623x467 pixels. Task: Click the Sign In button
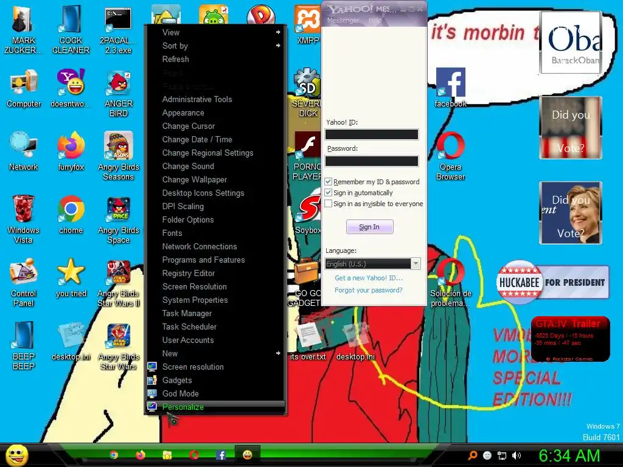coord(369,227)
